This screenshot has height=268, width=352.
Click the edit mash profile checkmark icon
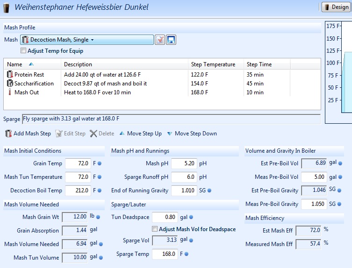[160, 40]
